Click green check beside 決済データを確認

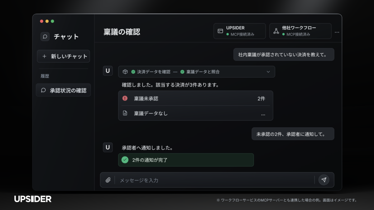coord(133,72)
